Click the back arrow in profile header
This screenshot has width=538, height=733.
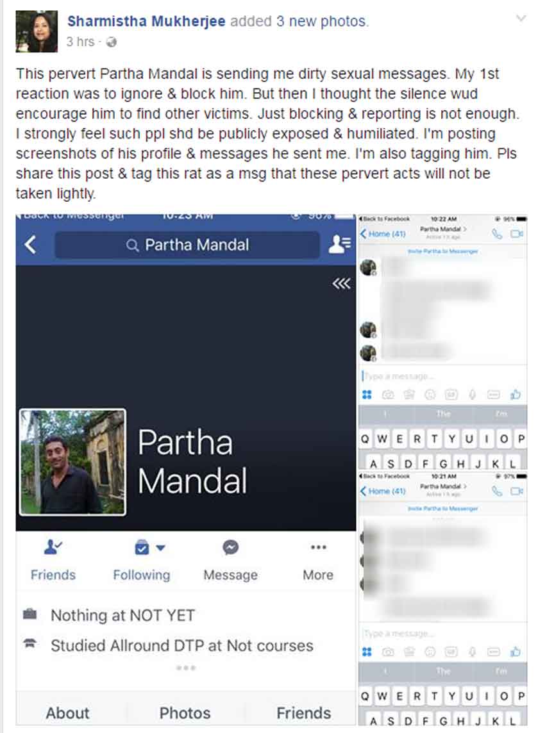point(30,245)
